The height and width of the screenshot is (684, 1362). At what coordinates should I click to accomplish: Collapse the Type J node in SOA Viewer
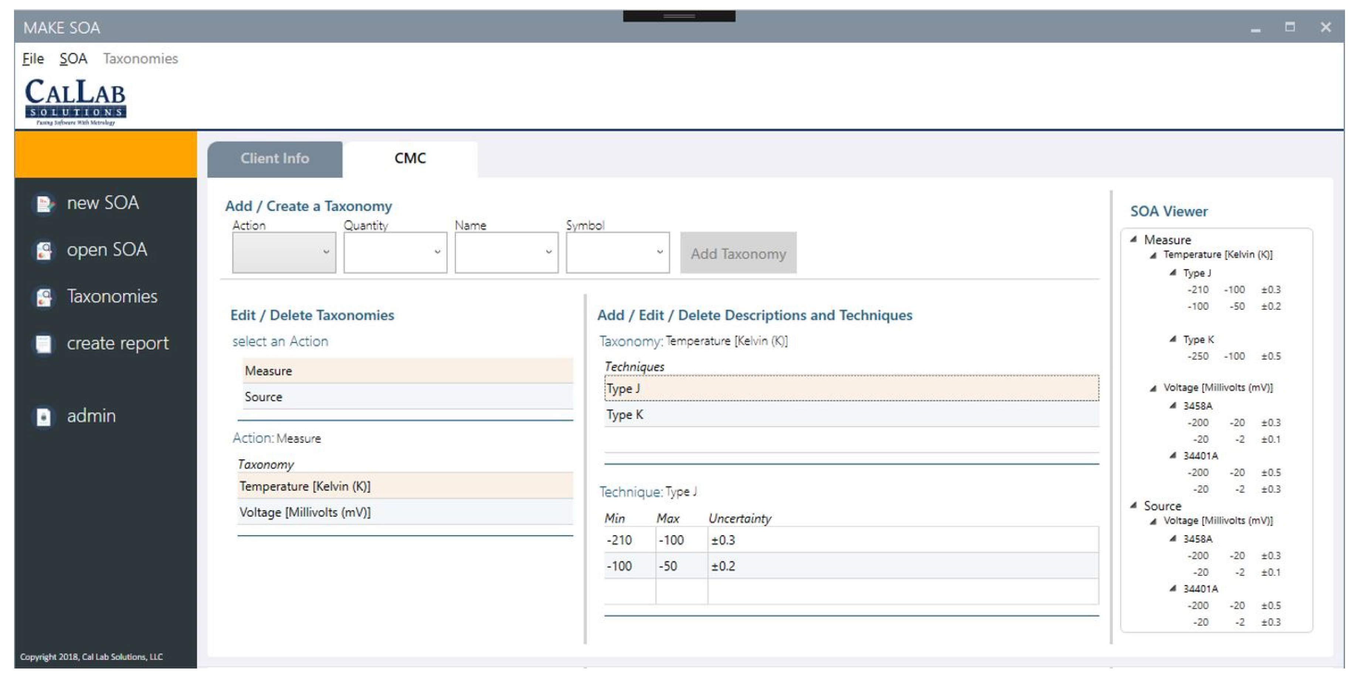pos(1173,273)
